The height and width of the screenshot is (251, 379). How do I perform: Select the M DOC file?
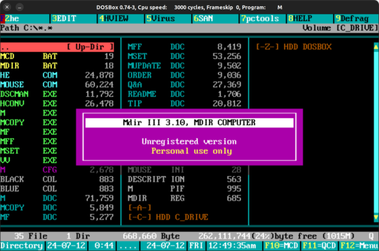click(57, 198)
